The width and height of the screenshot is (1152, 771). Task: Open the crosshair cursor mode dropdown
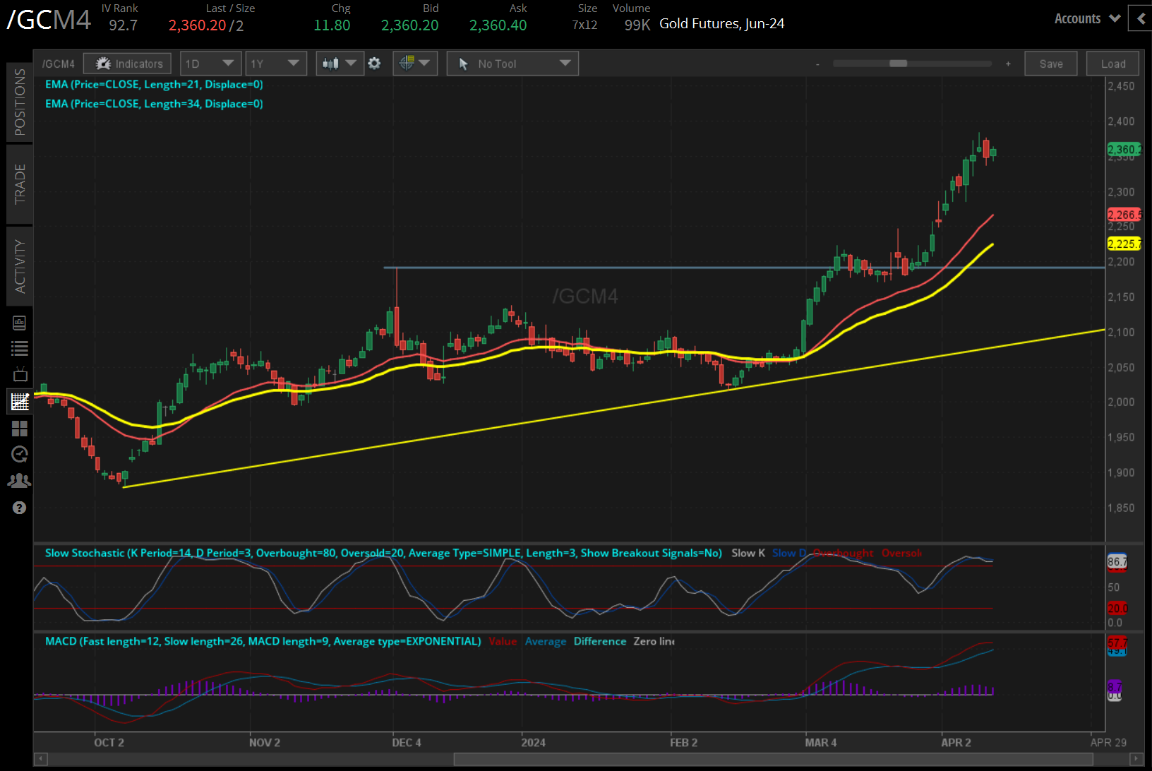click(414, 64)
